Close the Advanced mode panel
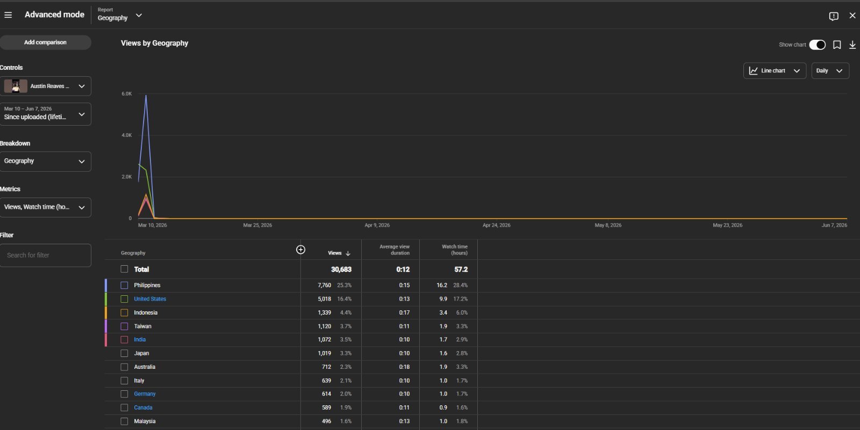This screenshot has height=430, width=860. pos(852,16)
